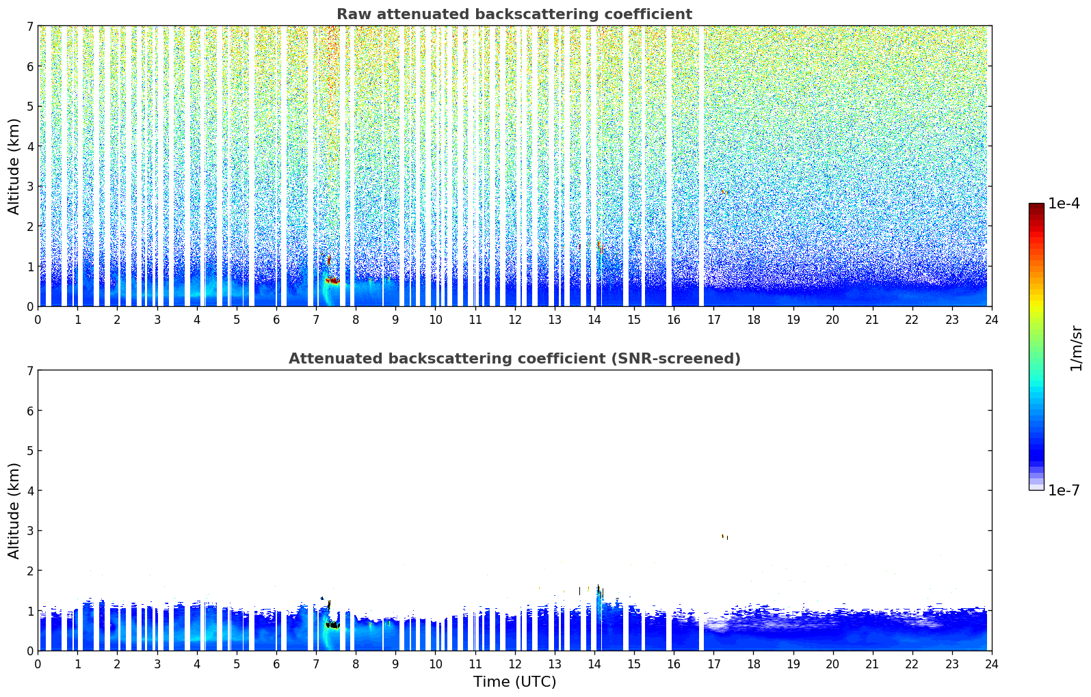1091x697 pixels.
Task: Click altitude tick '6' on the SNR-screened plot
Action: click(29, 411)
